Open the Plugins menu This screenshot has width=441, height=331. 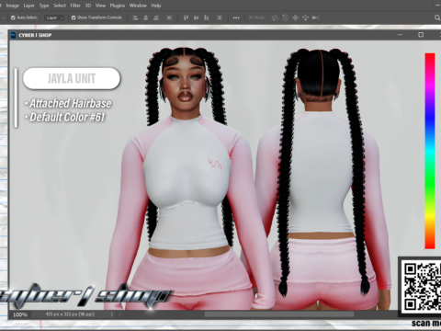[x=118, y=6]
